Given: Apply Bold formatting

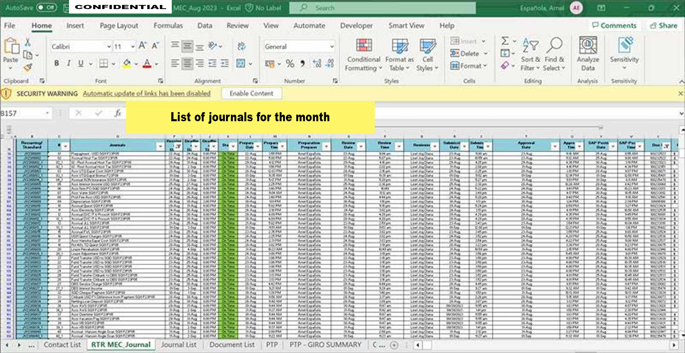Looking at the screenshot, I should pyautogui.click(x=57, y=63).
